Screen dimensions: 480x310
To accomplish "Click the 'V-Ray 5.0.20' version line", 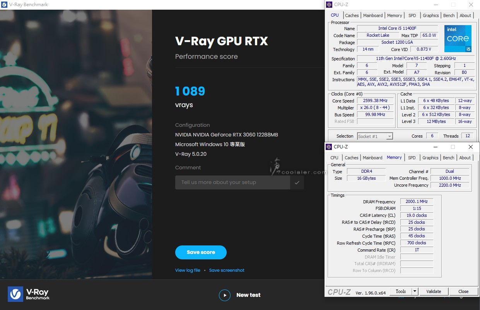I will (x=191, y=154).
